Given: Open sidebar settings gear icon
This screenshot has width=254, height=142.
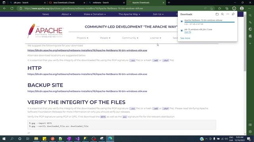Looking at the screenshot, I should click(x=250, y=131).
